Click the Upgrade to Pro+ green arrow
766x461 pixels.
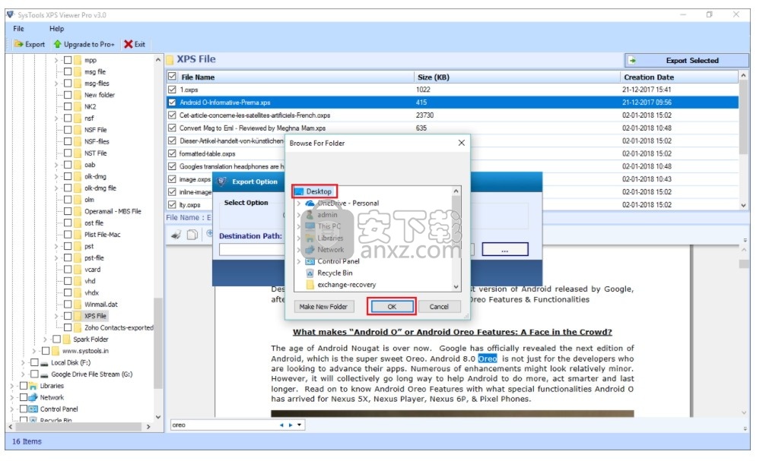pyautogui.click(x=58, y=44)
